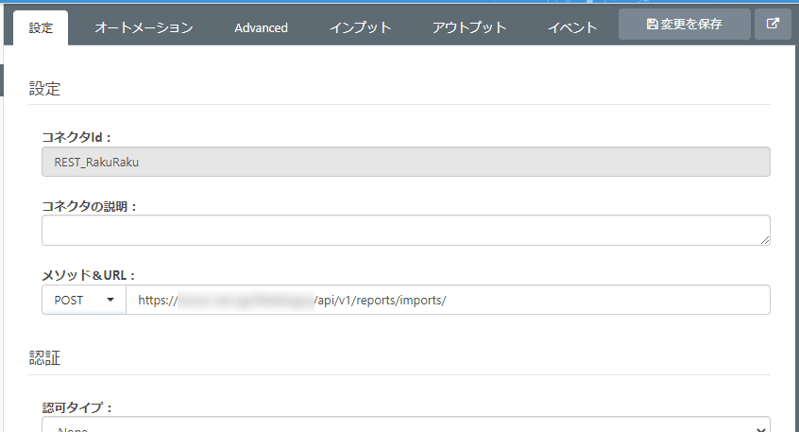799x432 pixels.
Task: Open the 設定 tab
Action: 41,27
